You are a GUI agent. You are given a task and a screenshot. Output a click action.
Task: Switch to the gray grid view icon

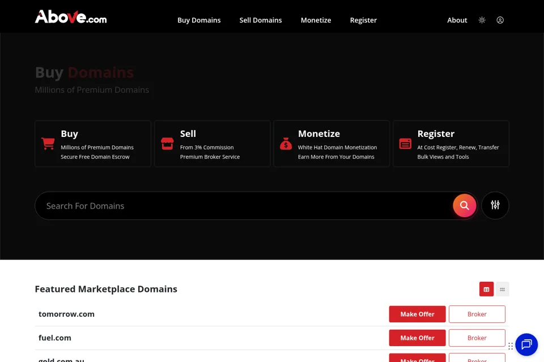(x=503, y=289)
